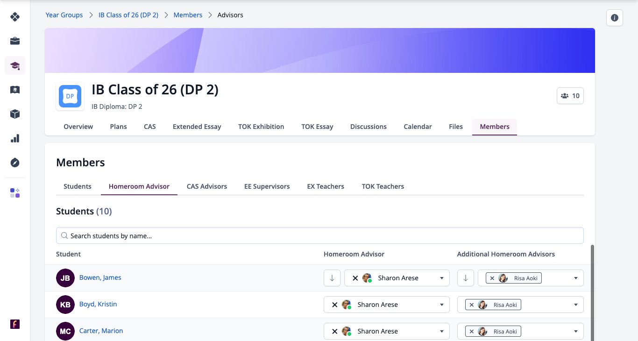This screenshot has width=638, height=341.
Task: Open Homeroom Advisor dropdown for Carter, Marion
Action: (442, 331)
